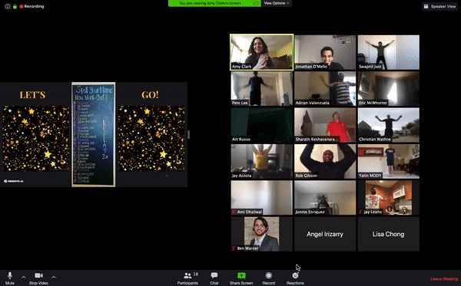
Task: Switch to Speaker View
Action: 439,6
